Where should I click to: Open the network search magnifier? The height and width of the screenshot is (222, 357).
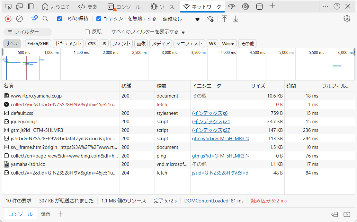45,19
